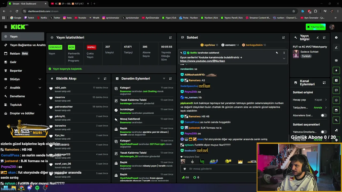342x192 pixels.
Task: Open Spotify from the taskbar
Action: [x=37, y=188]
